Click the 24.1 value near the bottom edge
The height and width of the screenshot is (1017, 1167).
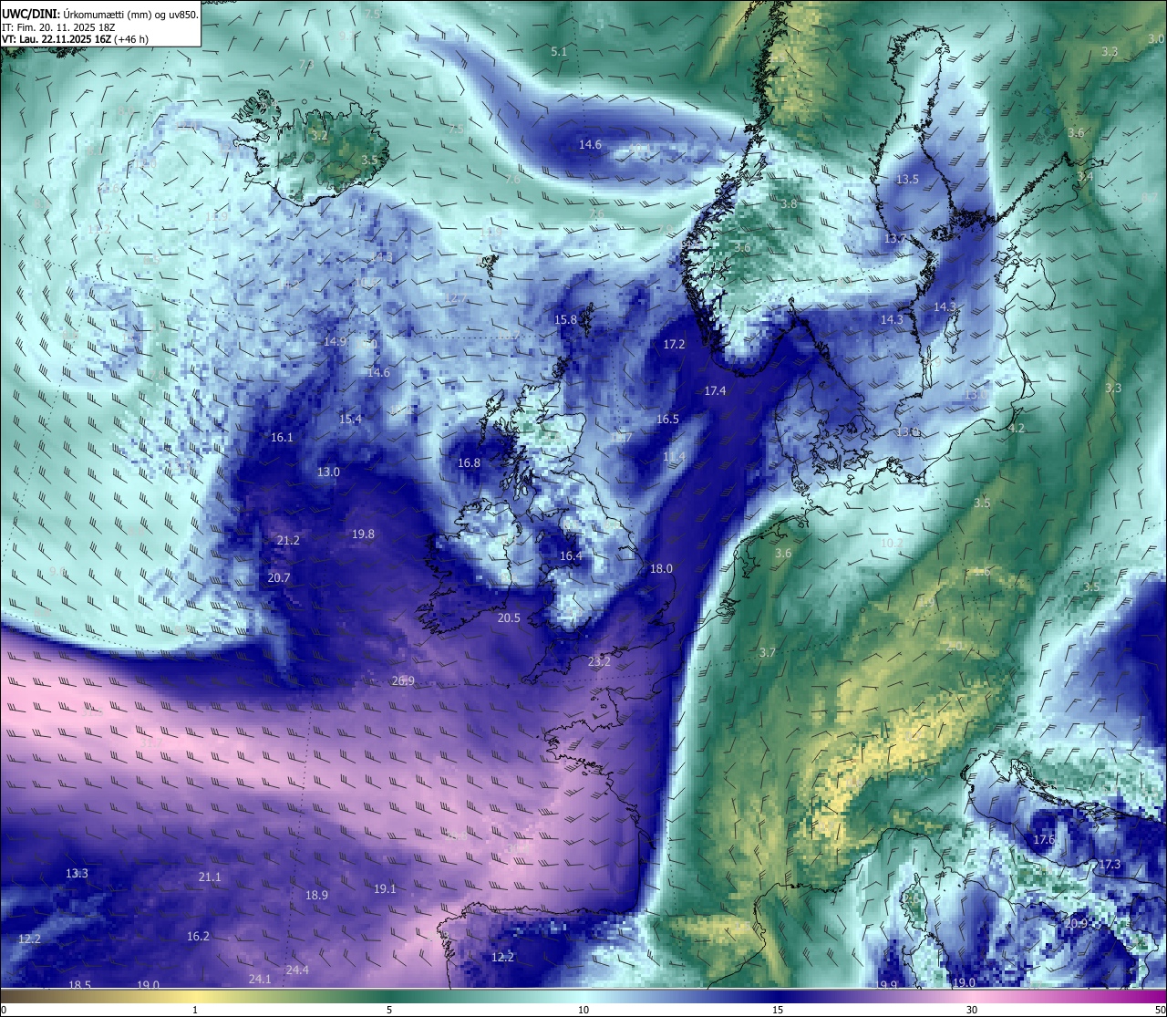tap(260, 980)
